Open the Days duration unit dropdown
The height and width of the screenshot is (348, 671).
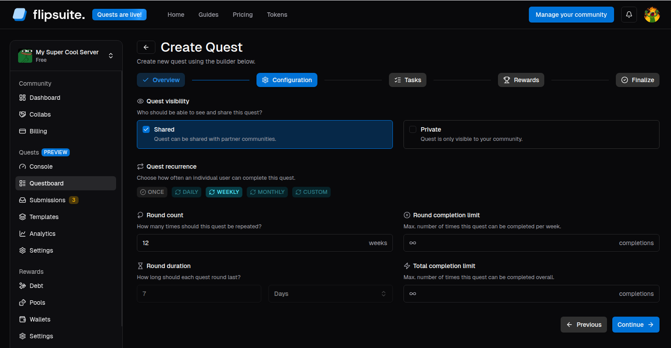tap(330, 294)
